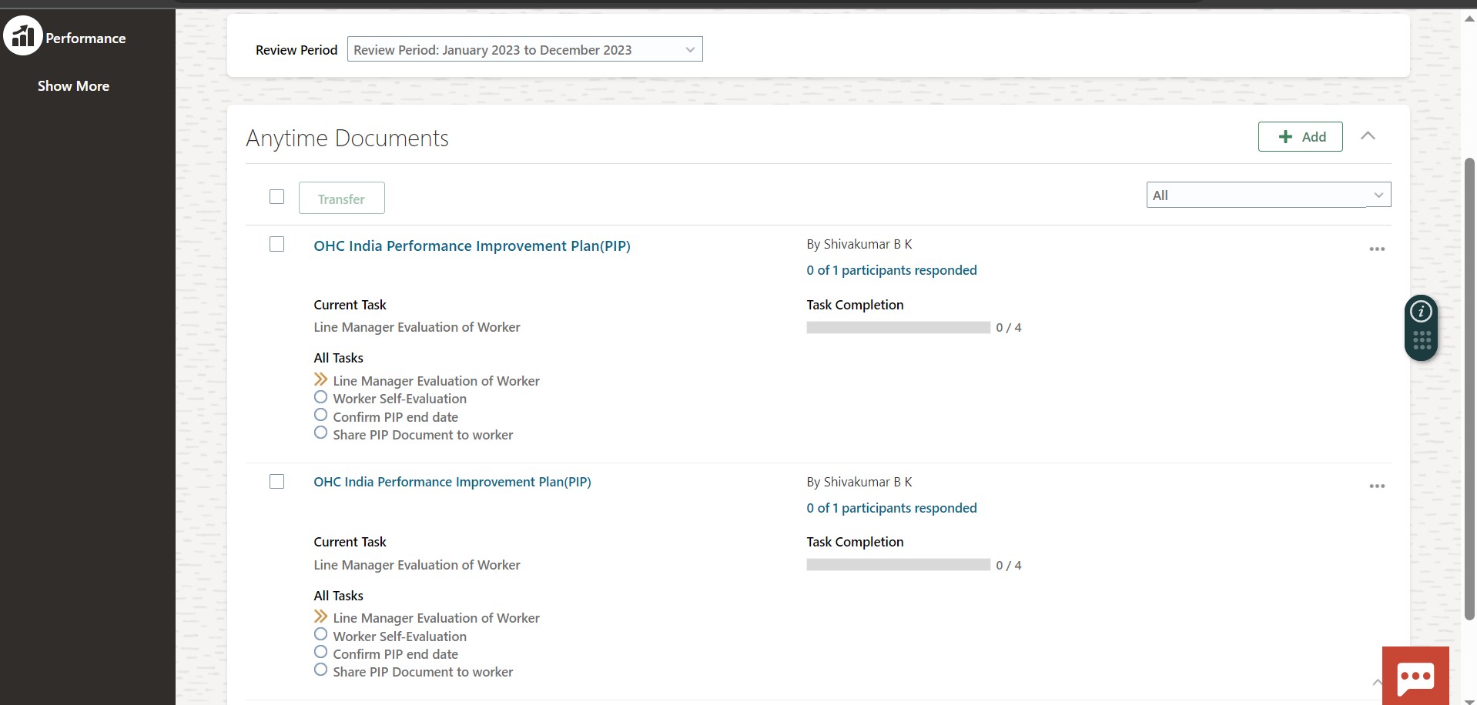Check the second OHC India PIP document checkbox
Viewport: 1477px width, 705px height.
(x=276, y=481)
